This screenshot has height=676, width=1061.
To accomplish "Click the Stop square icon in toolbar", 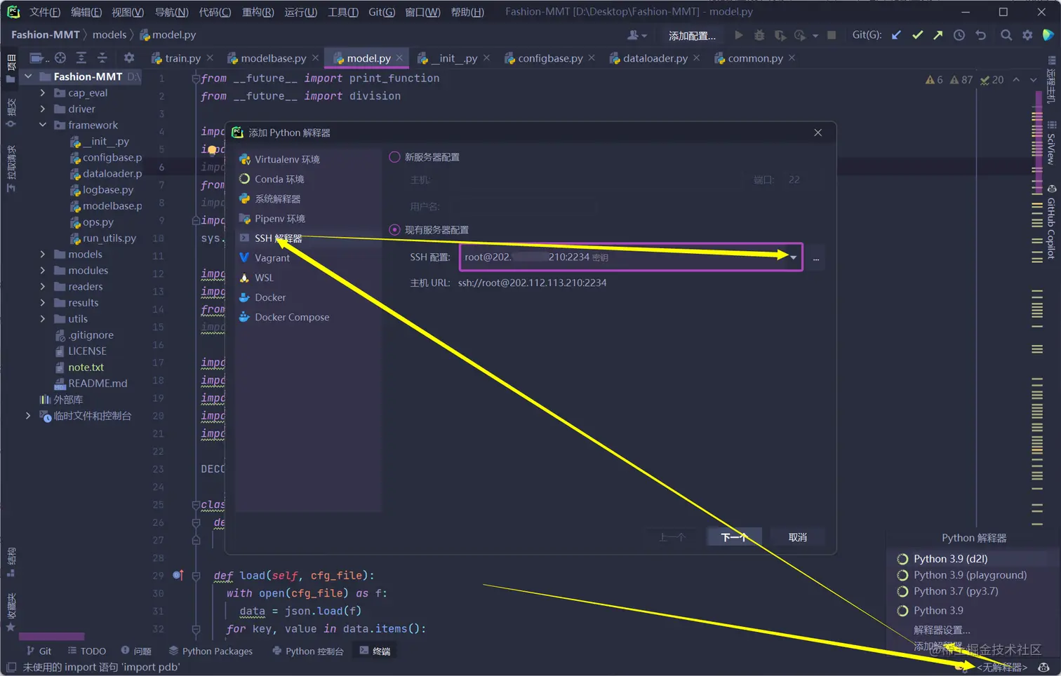I will tap(832, 35).
